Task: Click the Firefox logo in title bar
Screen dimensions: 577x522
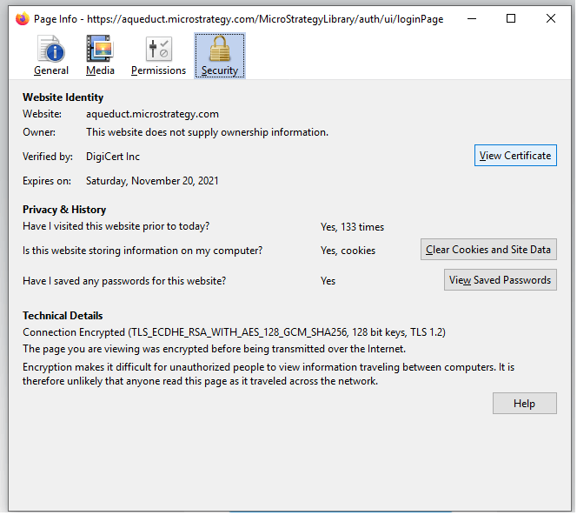Action: click(x=22, y=18)
